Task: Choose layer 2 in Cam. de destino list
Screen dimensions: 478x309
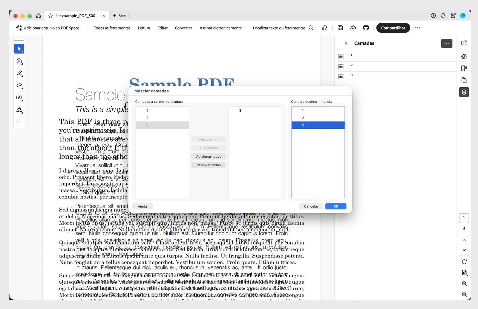Action: [x=318, y=118]
